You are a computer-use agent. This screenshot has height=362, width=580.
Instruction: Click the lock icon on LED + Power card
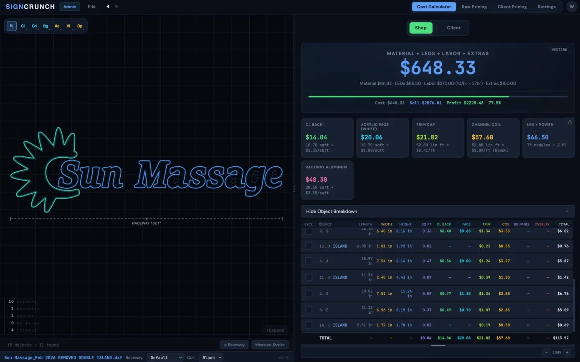[570, 122]
